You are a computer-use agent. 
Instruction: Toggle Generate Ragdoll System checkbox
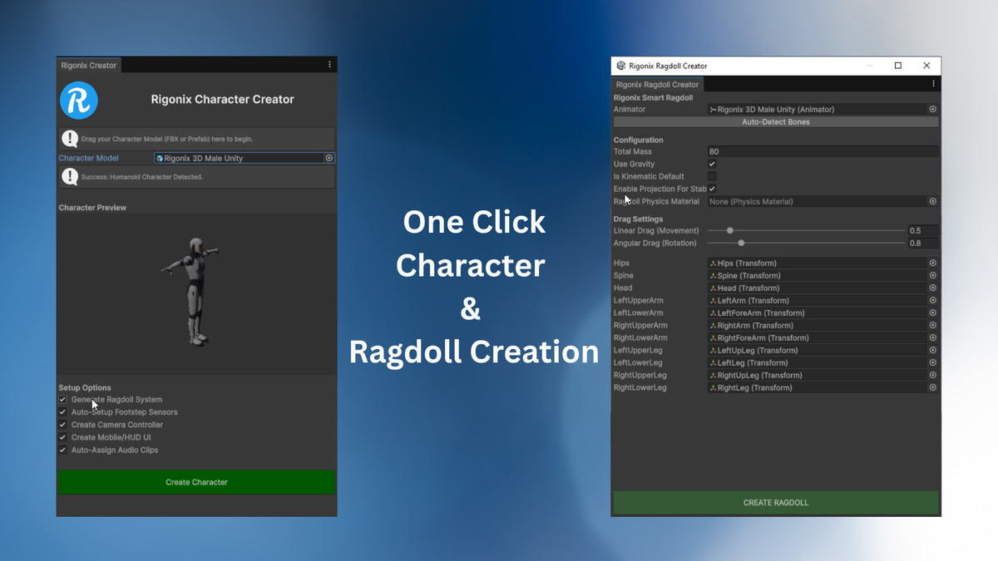coord(62,400)
